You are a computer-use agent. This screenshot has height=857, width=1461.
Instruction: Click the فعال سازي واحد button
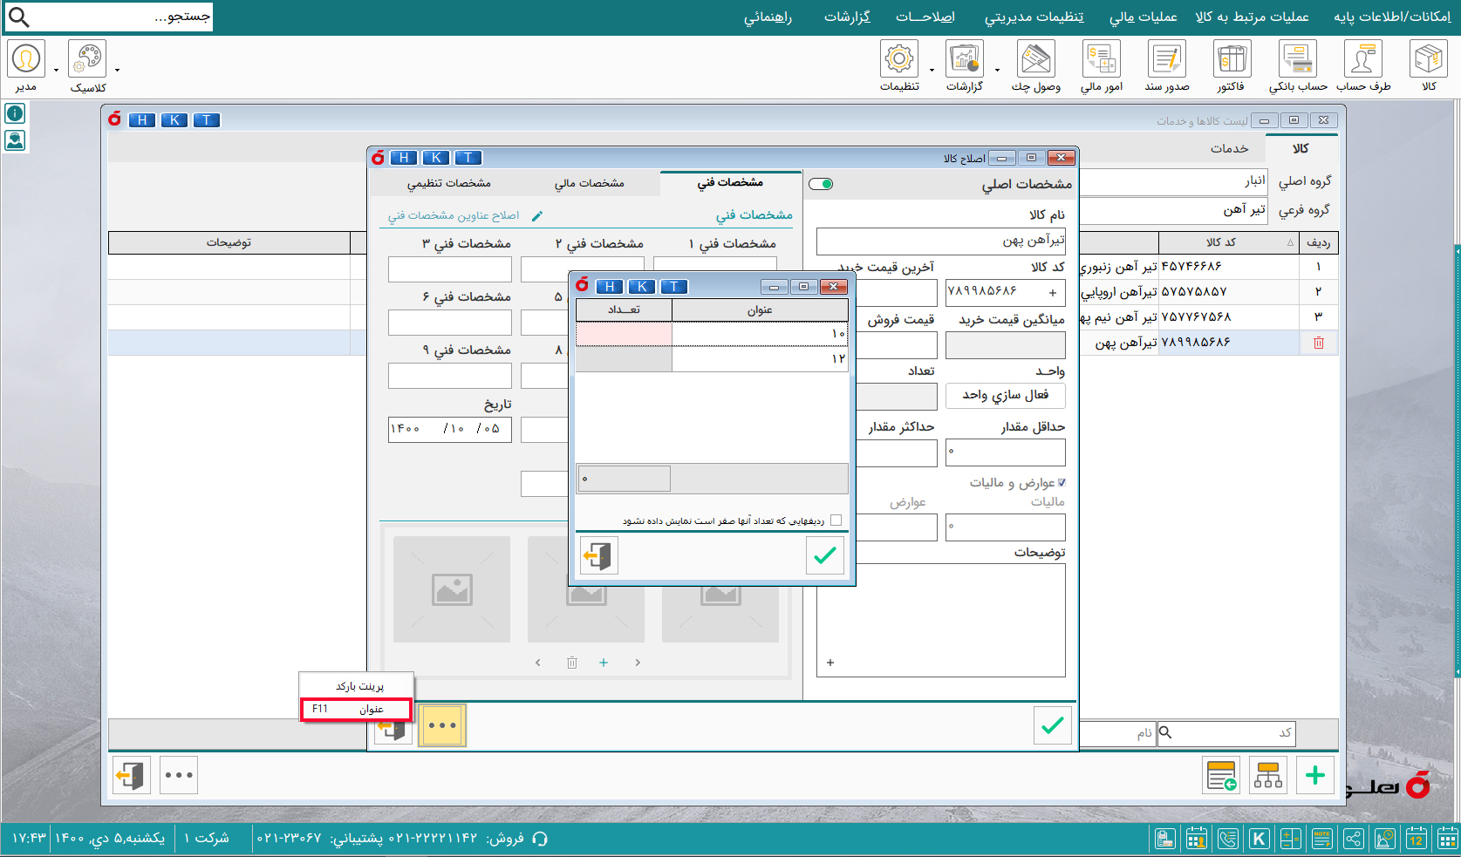(1006, 395)
